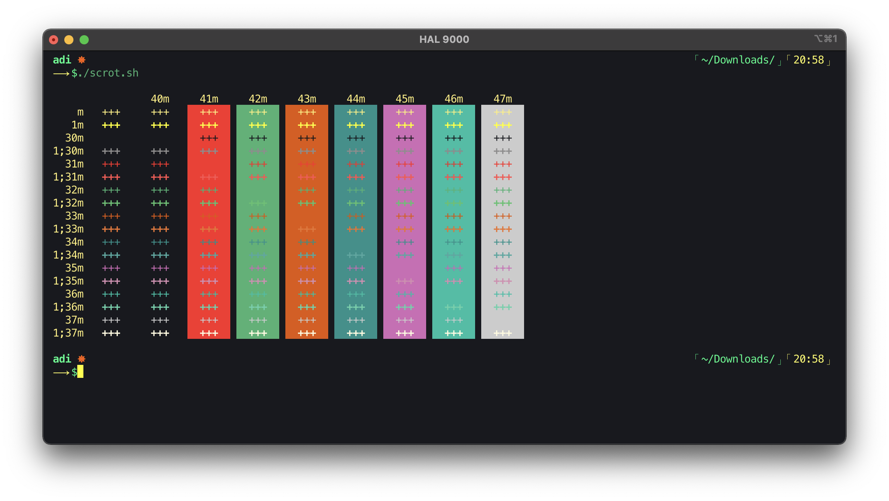Click the 33m row label

click(74, 216)
